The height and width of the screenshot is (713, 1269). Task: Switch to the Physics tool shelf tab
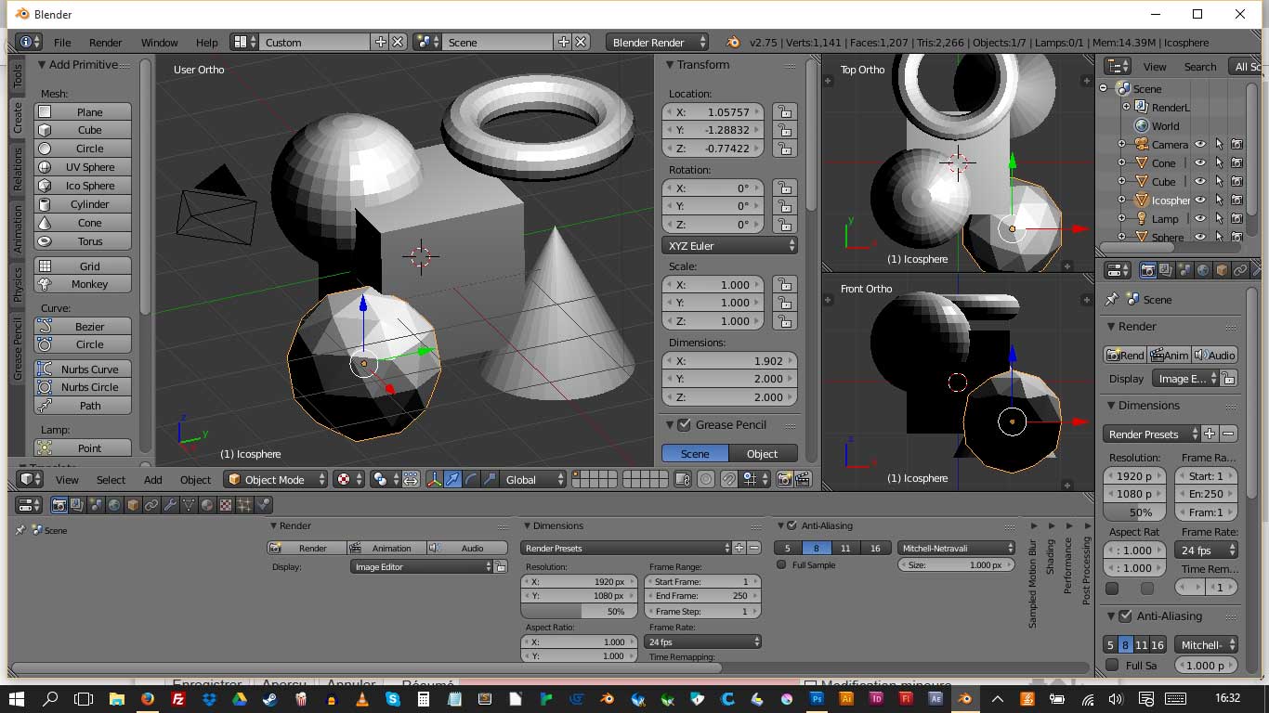(17, 284)
